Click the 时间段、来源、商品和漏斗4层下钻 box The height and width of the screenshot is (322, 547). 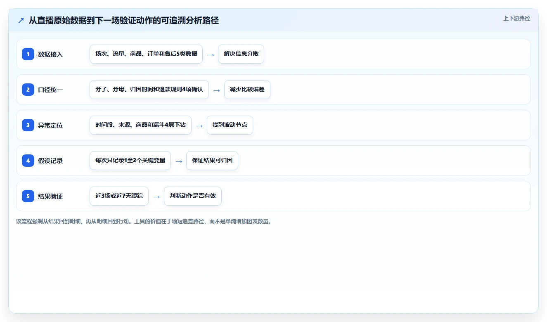(x=140, y=125)
